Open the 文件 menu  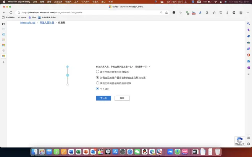35,2
